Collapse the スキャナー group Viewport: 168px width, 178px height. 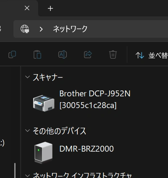(27, 77)
